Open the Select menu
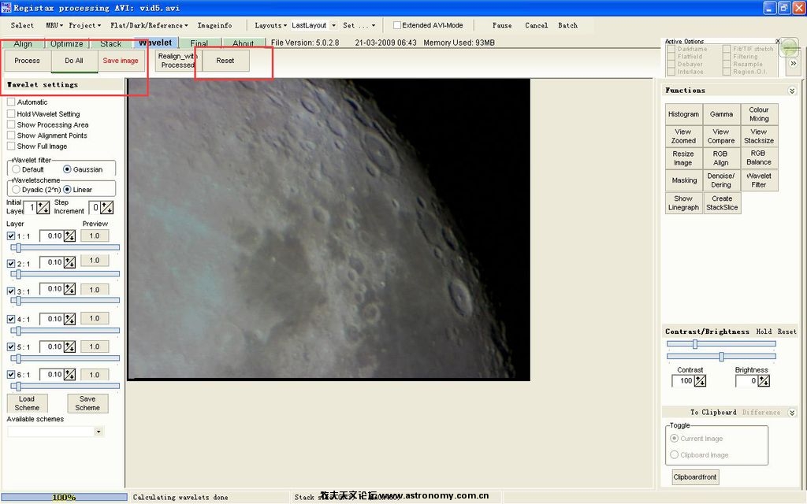The width and height of the screenshot is (807, 504). [22, 25]
